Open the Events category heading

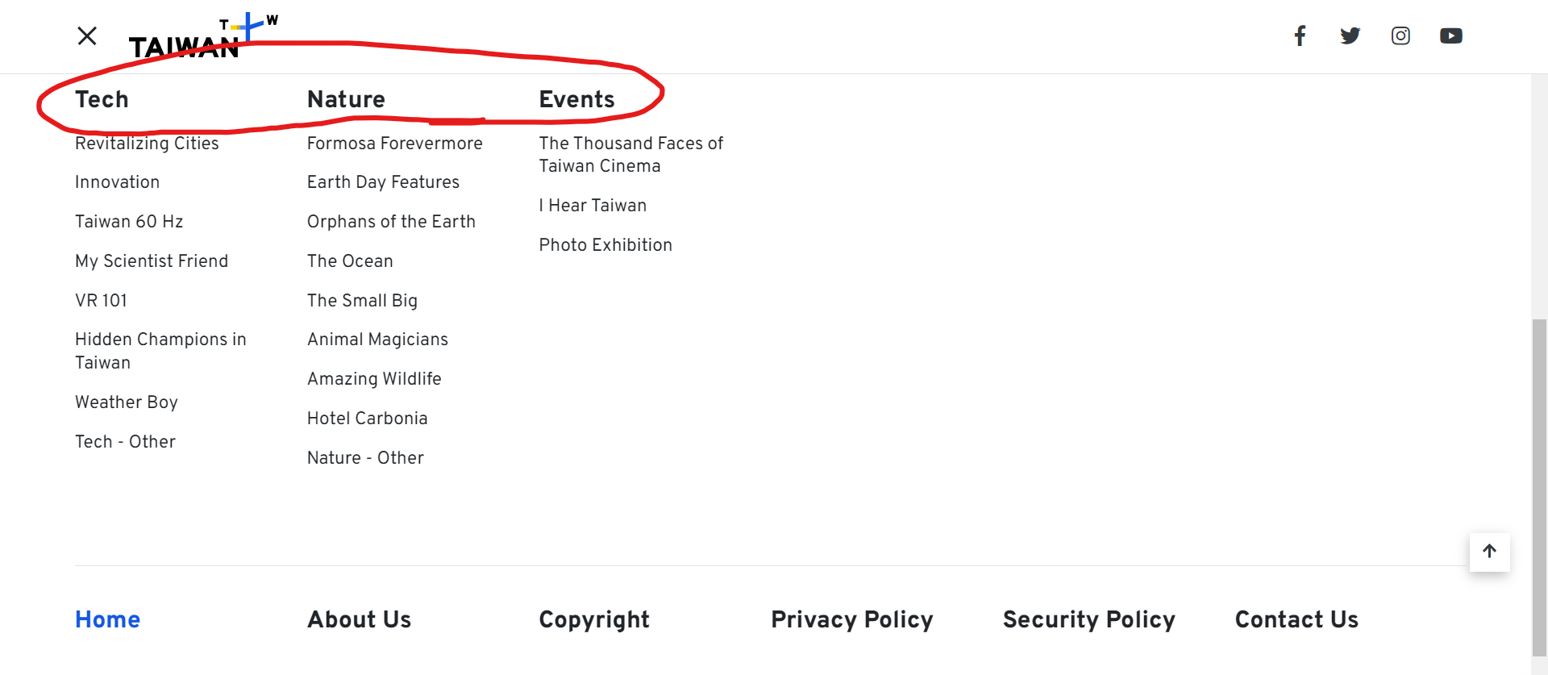coord(576,99)
